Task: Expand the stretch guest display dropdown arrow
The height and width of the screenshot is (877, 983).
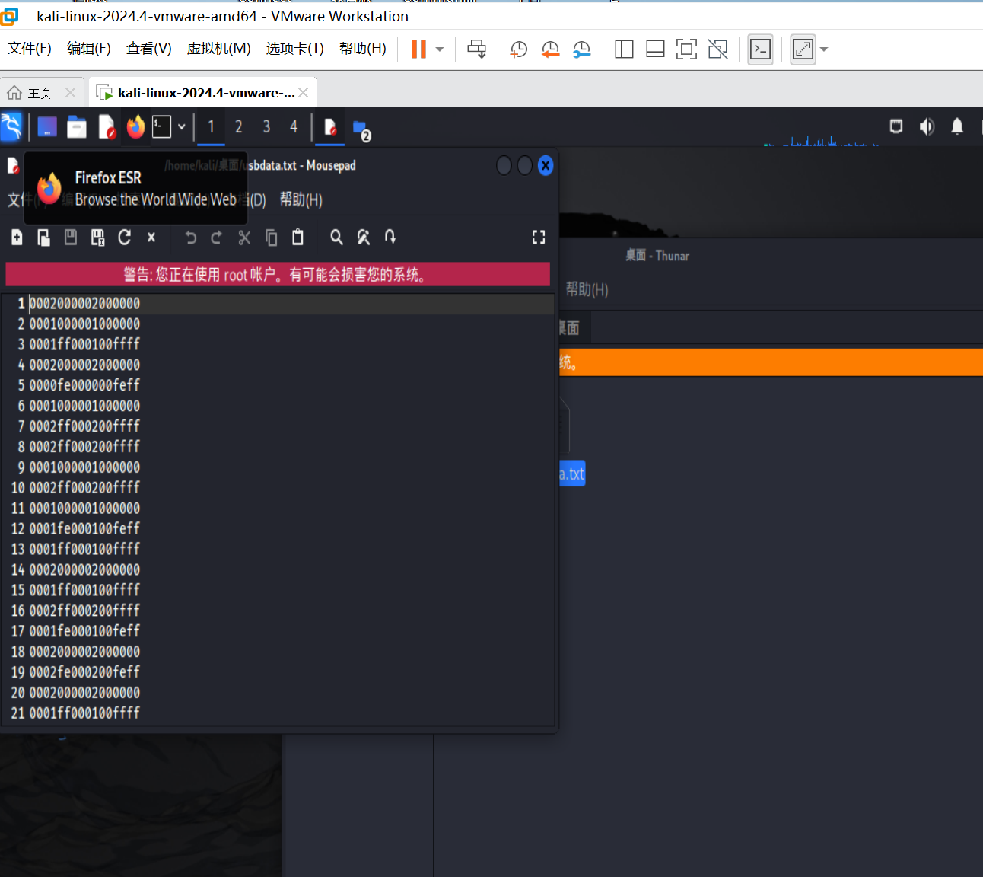Action: pos(824,49)
